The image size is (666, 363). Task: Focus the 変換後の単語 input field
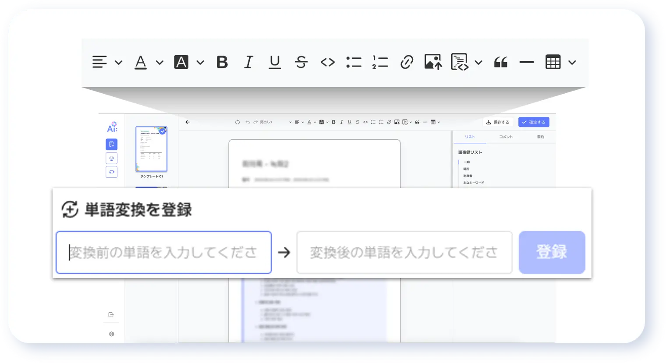[x=404, y=253]
